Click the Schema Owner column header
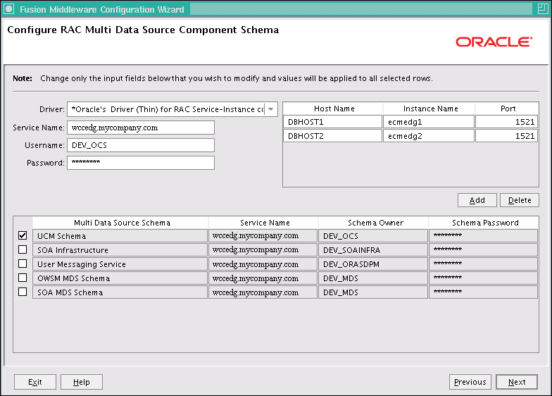The width and height of the screenshot is (552, 396). (x=373, y=223)
